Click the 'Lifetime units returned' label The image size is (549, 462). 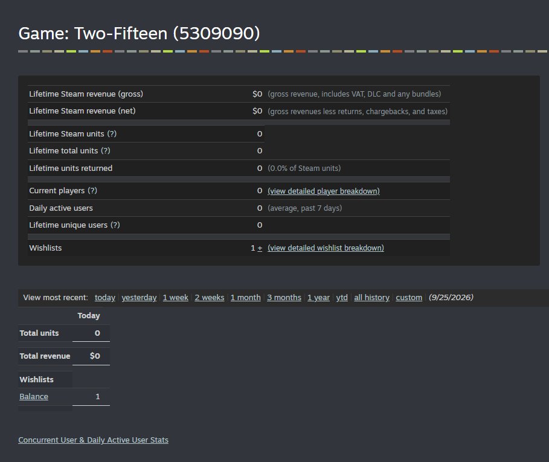coord(71,168)
